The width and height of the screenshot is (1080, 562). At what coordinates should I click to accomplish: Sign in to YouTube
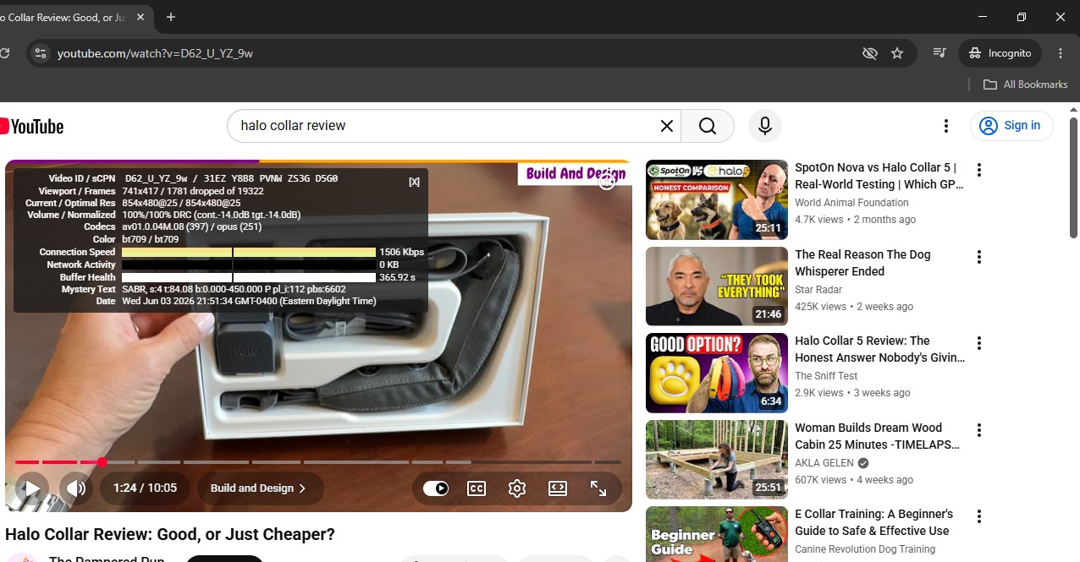(x=1011, y=126)
